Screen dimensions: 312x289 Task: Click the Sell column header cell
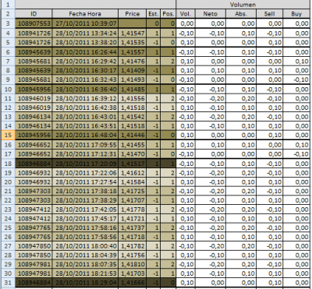[269, 14]
